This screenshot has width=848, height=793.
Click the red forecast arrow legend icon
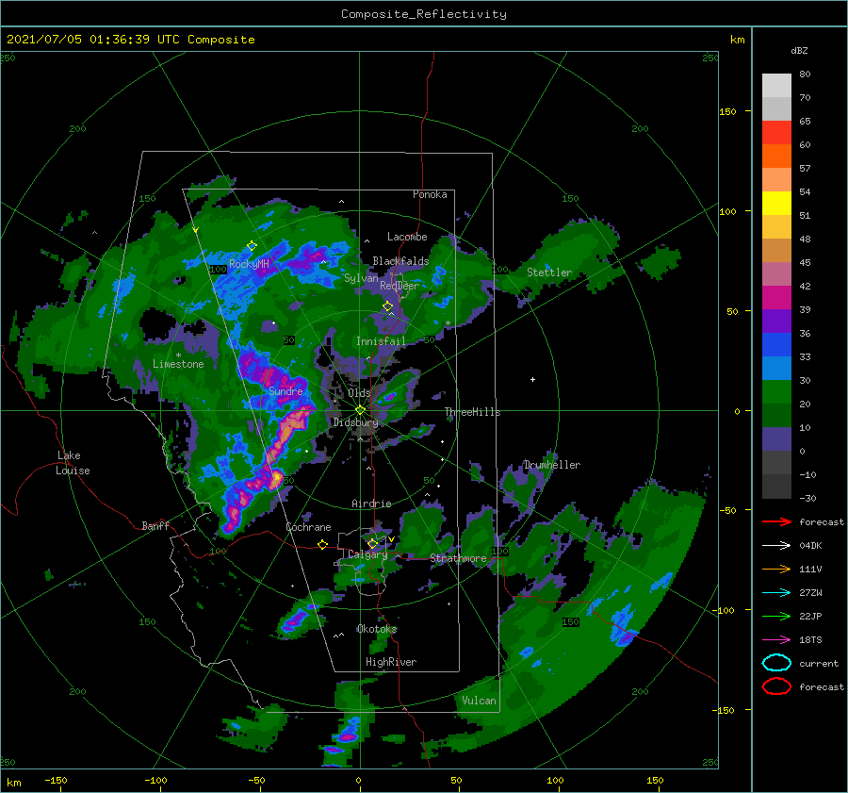coord(776,521)
